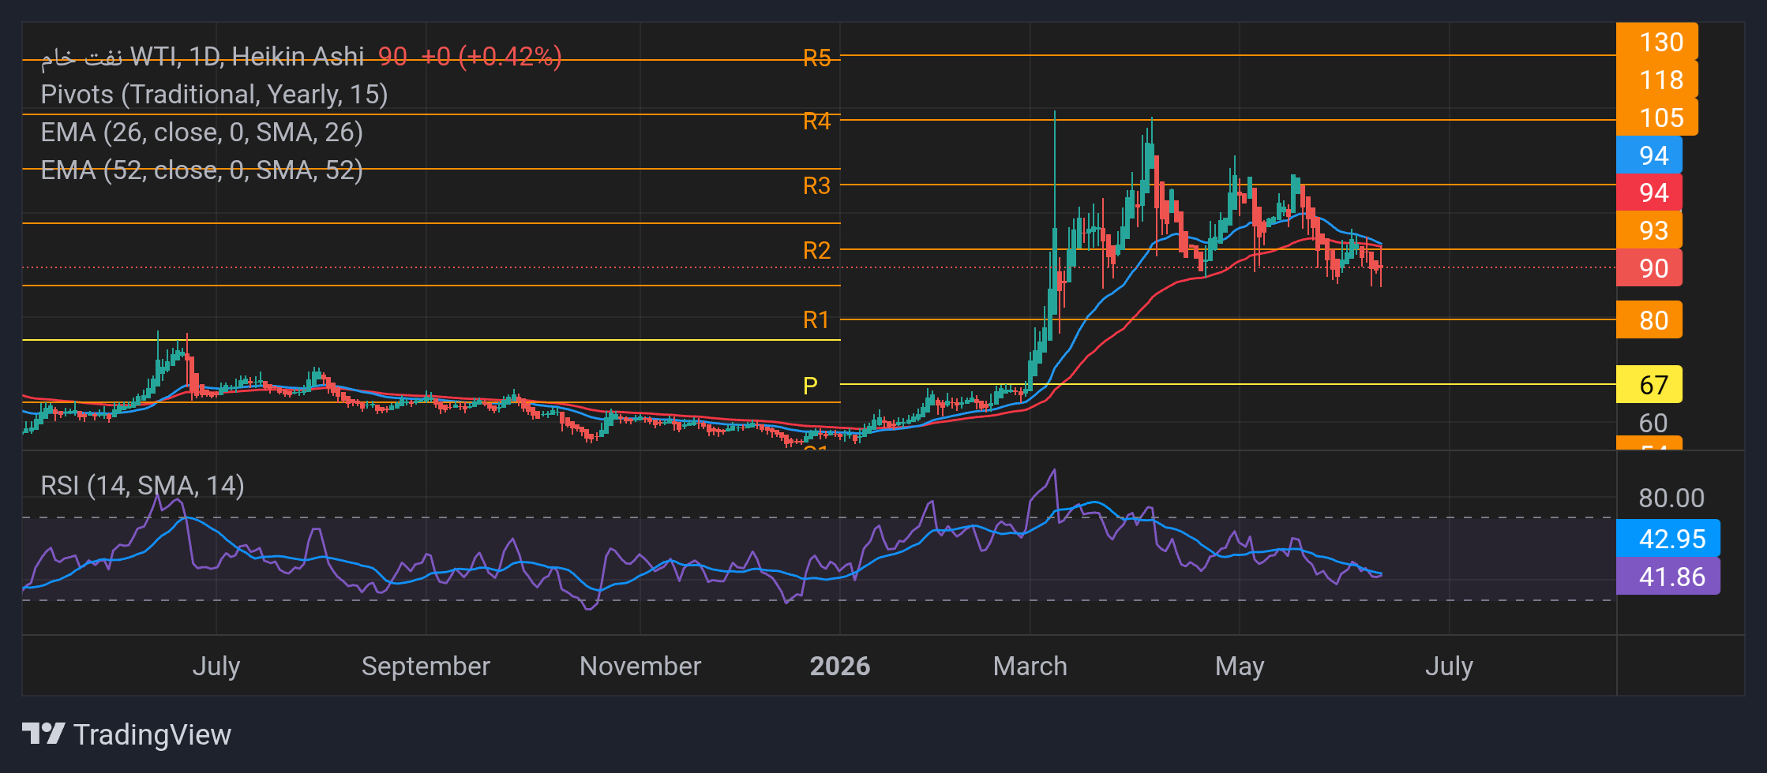Screen dimensions: 1767x773
Task: Click the blue 42.95 RSI value label
Action: (1668, 539)
